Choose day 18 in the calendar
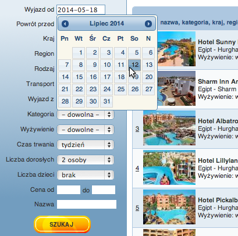The image size is (238, 236). [120, 77]
